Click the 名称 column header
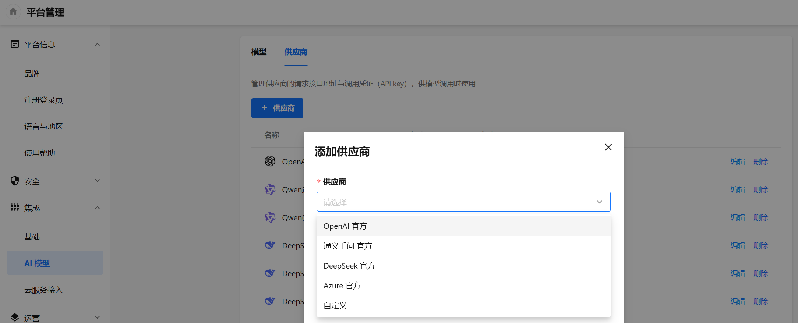798x323 pixels. point(272,135)
